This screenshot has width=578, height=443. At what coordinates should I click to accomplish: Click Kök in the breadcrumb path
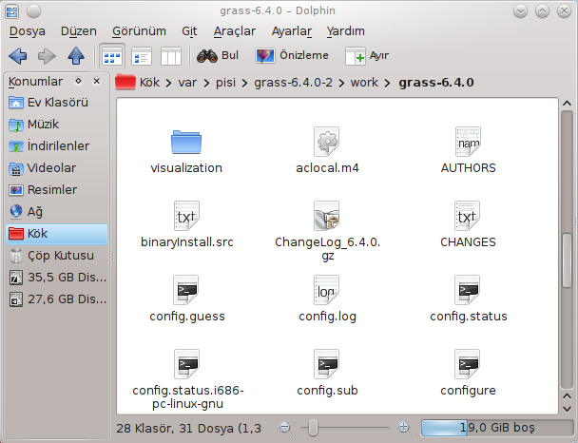tap(149, 82)
